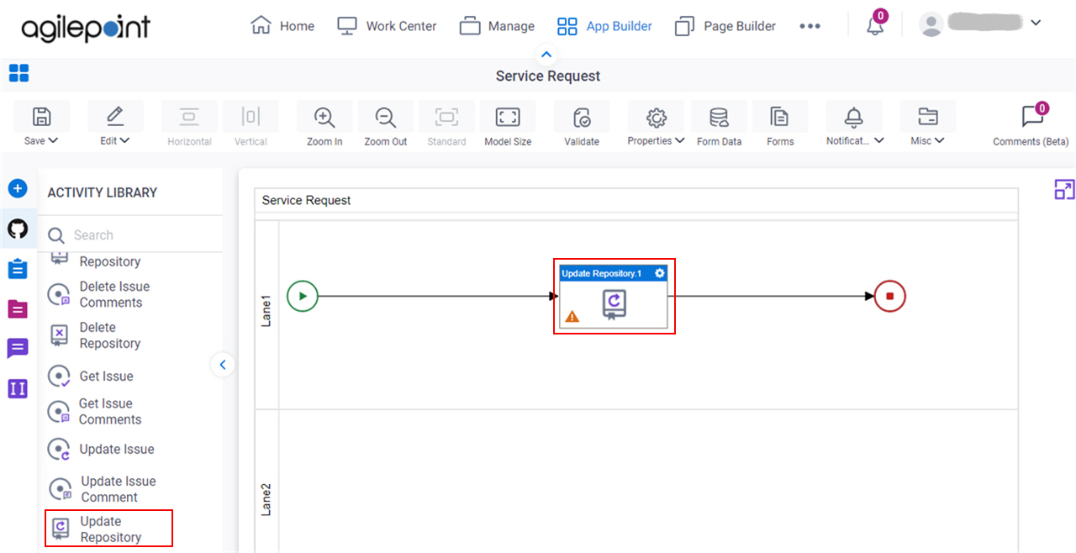1076x553 pixels.
Task: Open the Manage section
Action: point(497,26)
